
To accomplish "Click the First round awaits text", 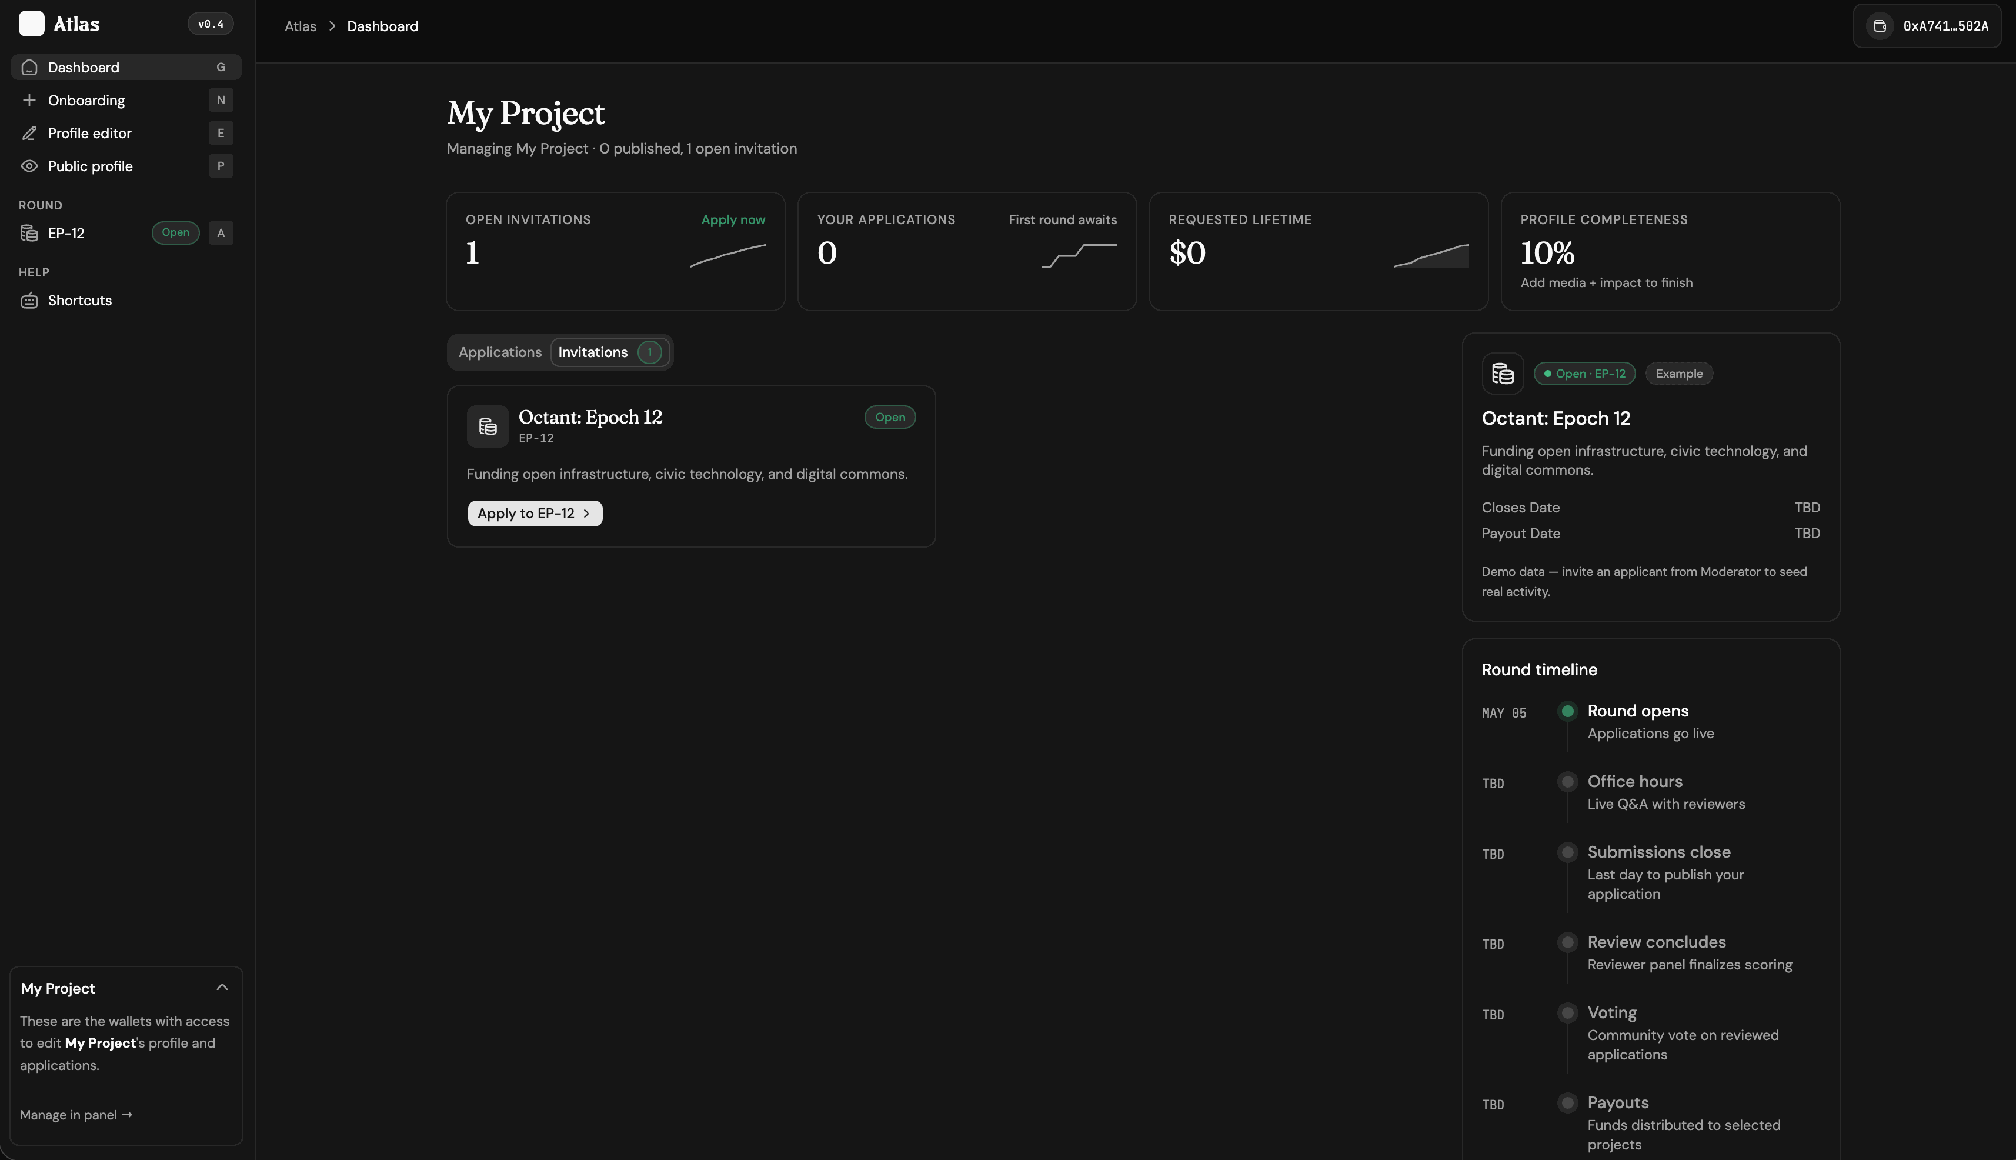I will [1062, 220].
